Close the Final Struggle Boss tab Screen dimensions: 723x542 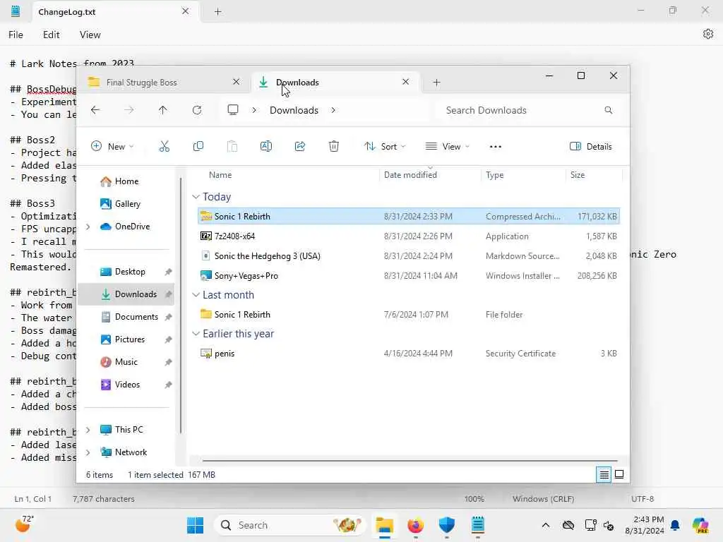(236, 82)
